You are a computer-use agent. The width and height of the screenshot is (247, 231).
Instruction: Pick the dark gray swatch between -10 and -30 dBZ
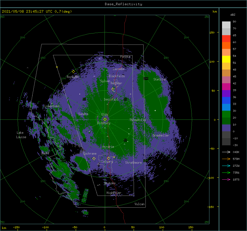point(226,142)
